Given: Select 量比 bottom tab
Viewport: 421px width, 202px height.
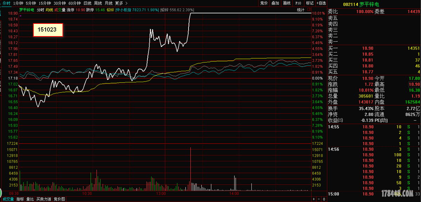Looking at the screenshot, I should [x=30, y=199].
